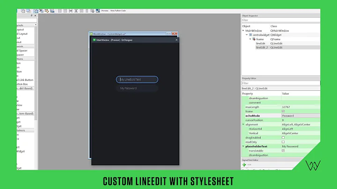The width and height of the screenshot is (337, 189).
Task: Toggle the translatable property checkbox
Action: click(x=283, y=151)
